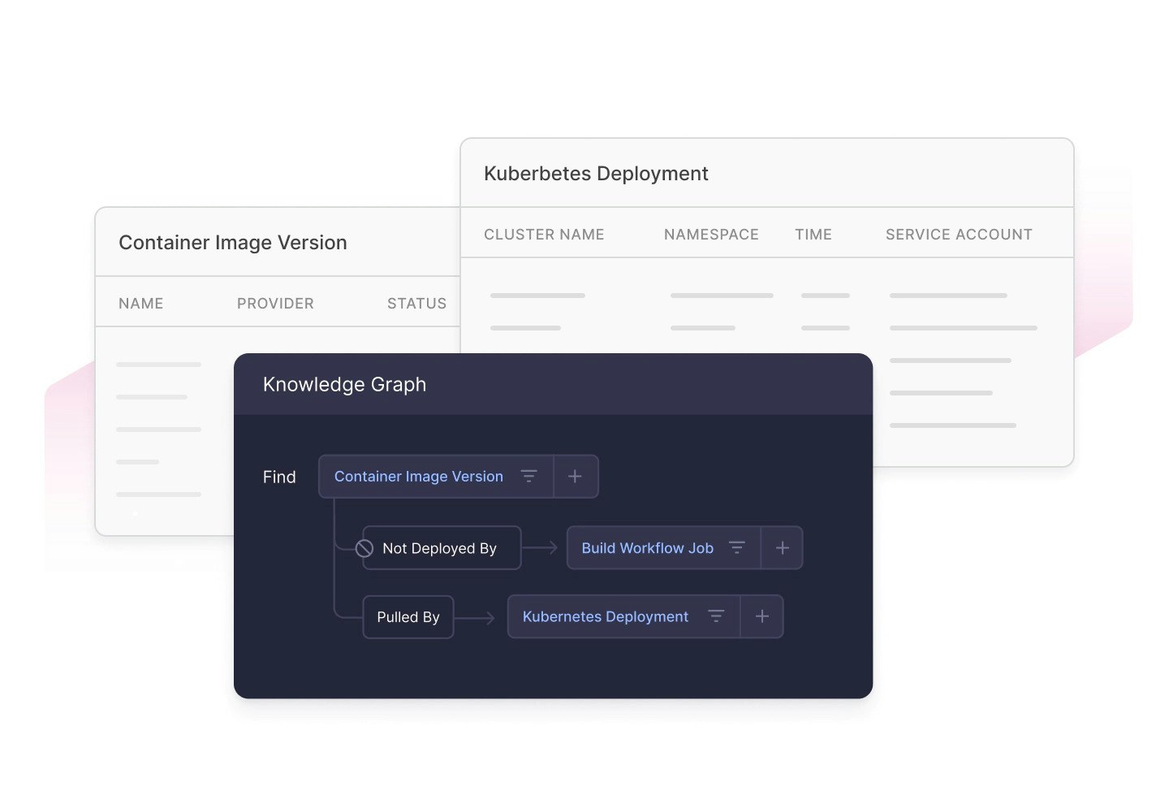Open the filter on Kubernetes Deployment
The width and height of the screenshot is (1169, 812).
tap(717, 616)
